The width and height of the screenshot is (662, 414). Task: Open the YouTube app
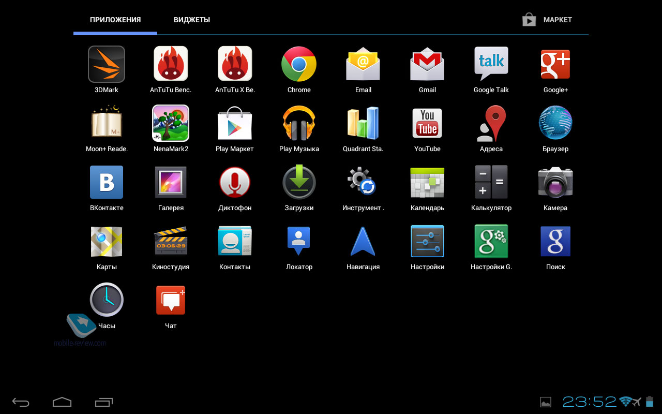427,123
